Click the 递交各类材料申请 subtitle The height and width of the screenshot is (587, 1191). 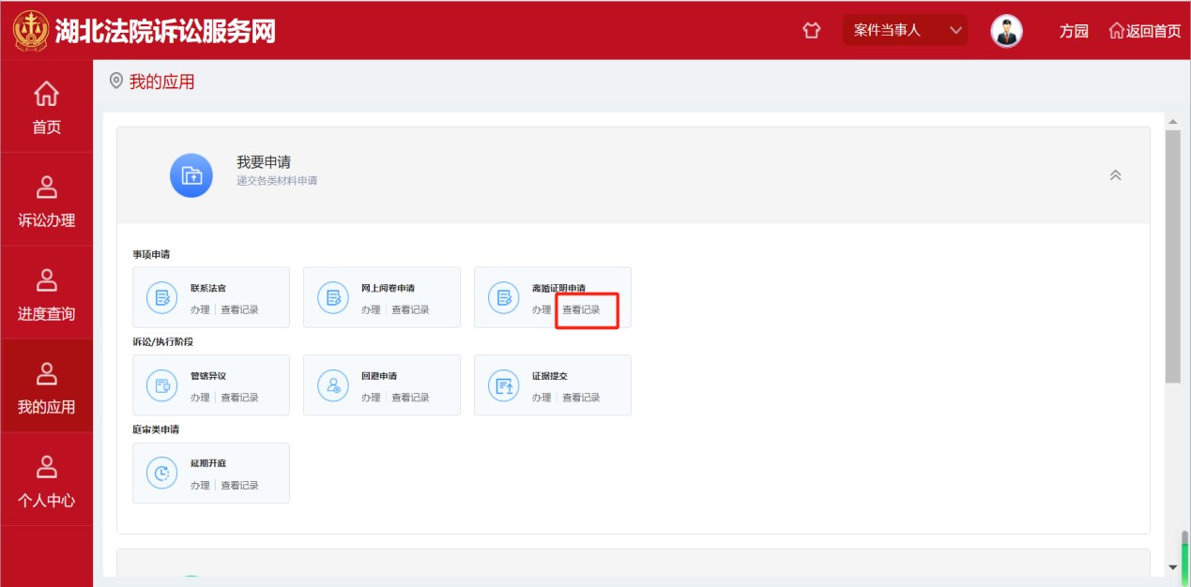(x=277, y=180)
